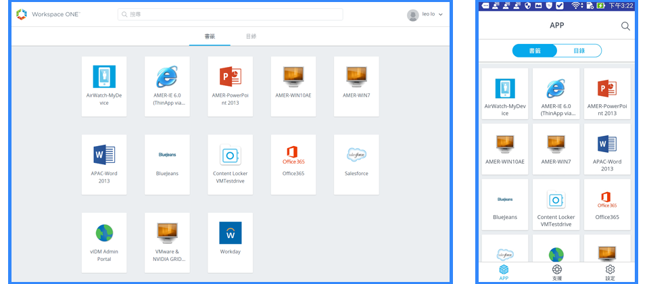Tap AMER-WIN7 tile in mobile app
Screen dimensions: 649x284
click(556, 149)
